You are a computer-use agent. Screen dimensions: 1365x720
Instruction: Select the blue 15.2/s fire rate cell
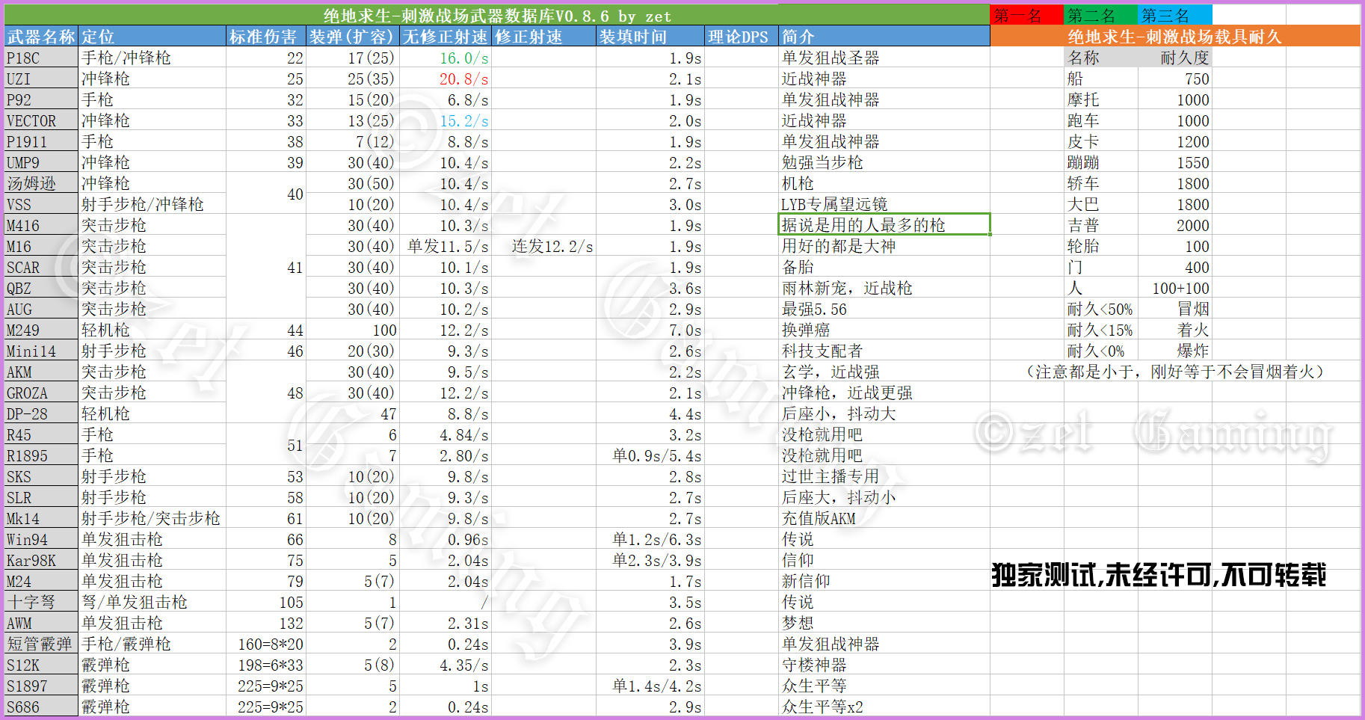click(445, 120)
